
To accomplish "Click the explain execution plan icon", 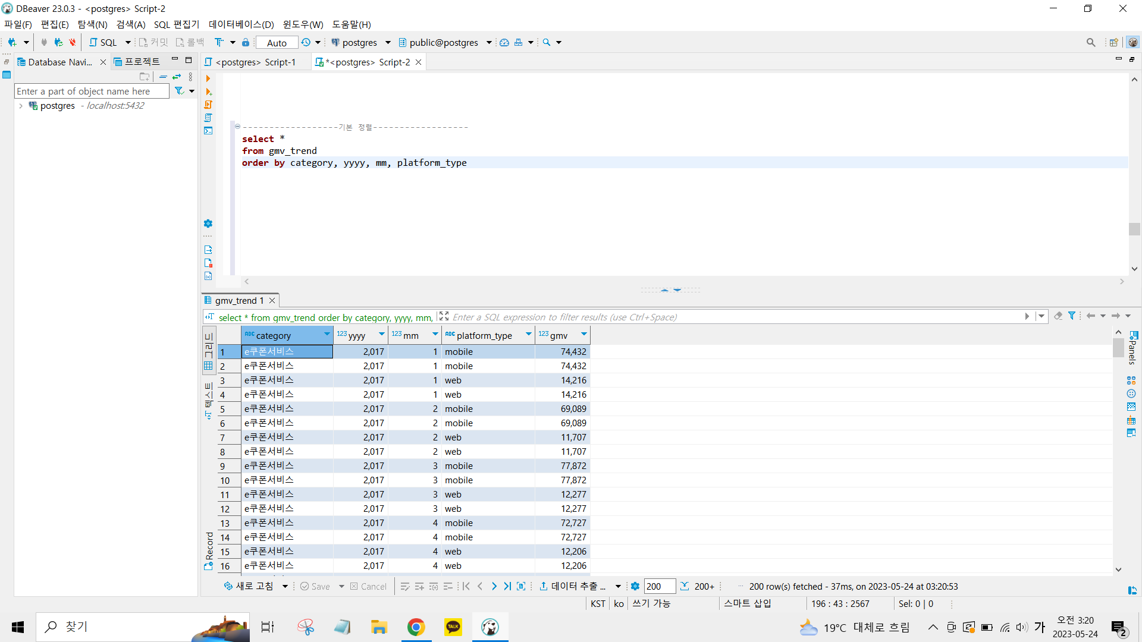I will (x=208, y=118).
